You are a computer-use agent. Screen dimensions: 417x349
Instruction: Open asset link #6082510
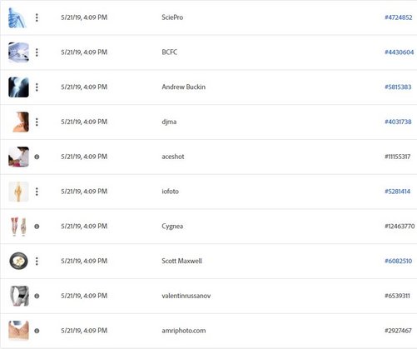tap(398, 261)
